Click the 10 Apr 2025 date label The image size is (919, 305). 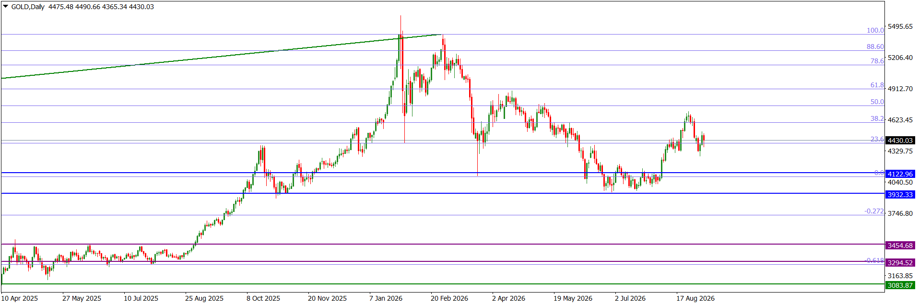pos(20,298)
